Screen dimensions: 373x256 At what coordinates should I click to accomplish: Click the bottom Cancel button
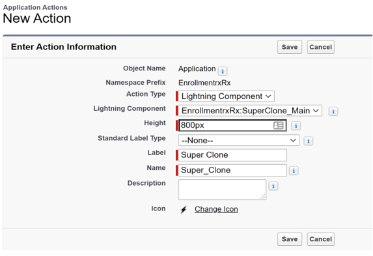(x=320, y=239)
